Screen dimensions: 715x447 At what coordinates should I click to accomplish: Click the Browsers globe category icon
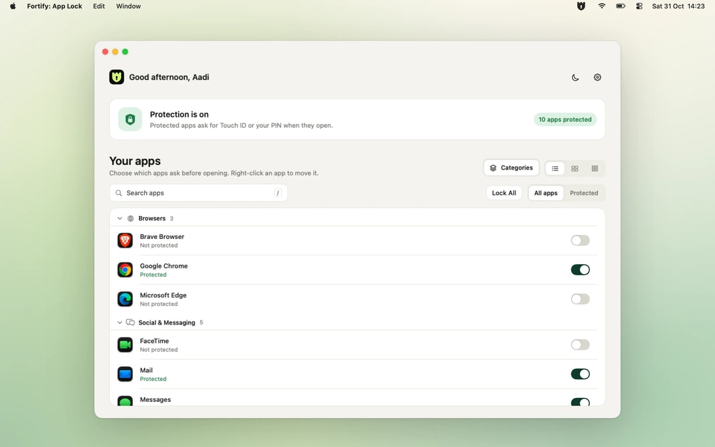point(130,219)
